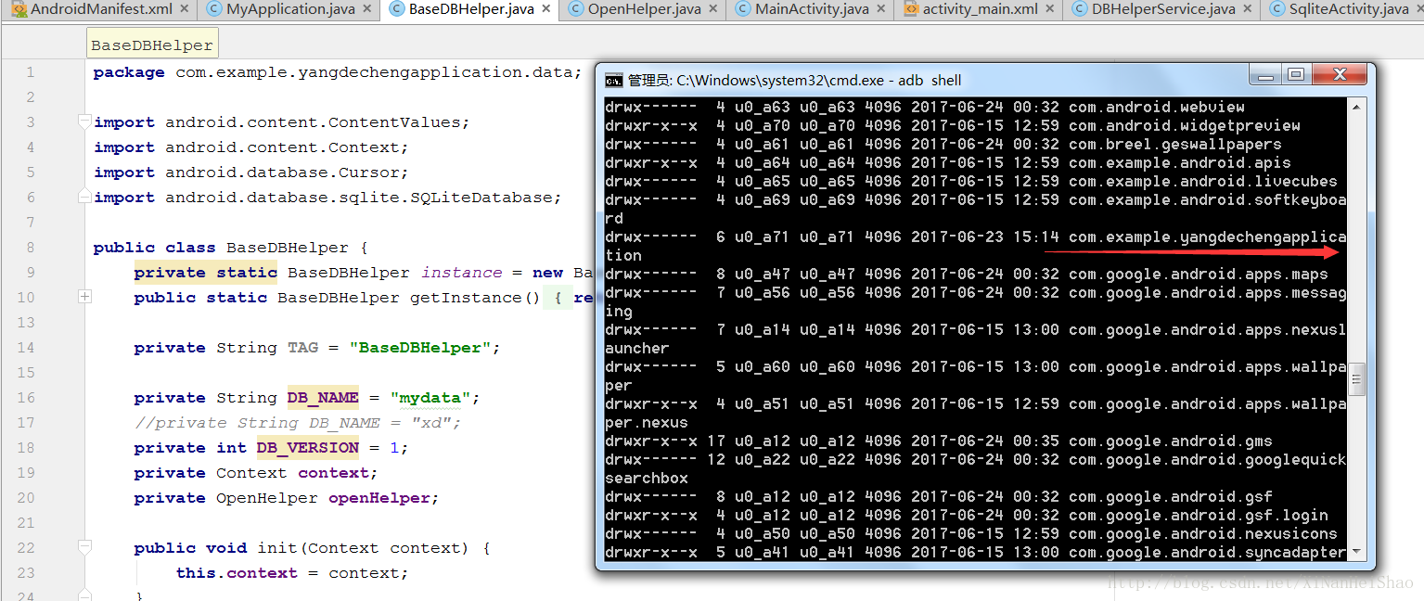Click the MainActivity.java class icon
This screenshot has width=1424, height=601.
click(743, 9)
